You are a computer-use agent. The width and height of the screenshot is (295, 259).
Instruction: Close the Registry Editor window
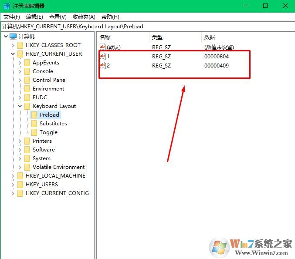pyautogui.click(x=285, y=6)
